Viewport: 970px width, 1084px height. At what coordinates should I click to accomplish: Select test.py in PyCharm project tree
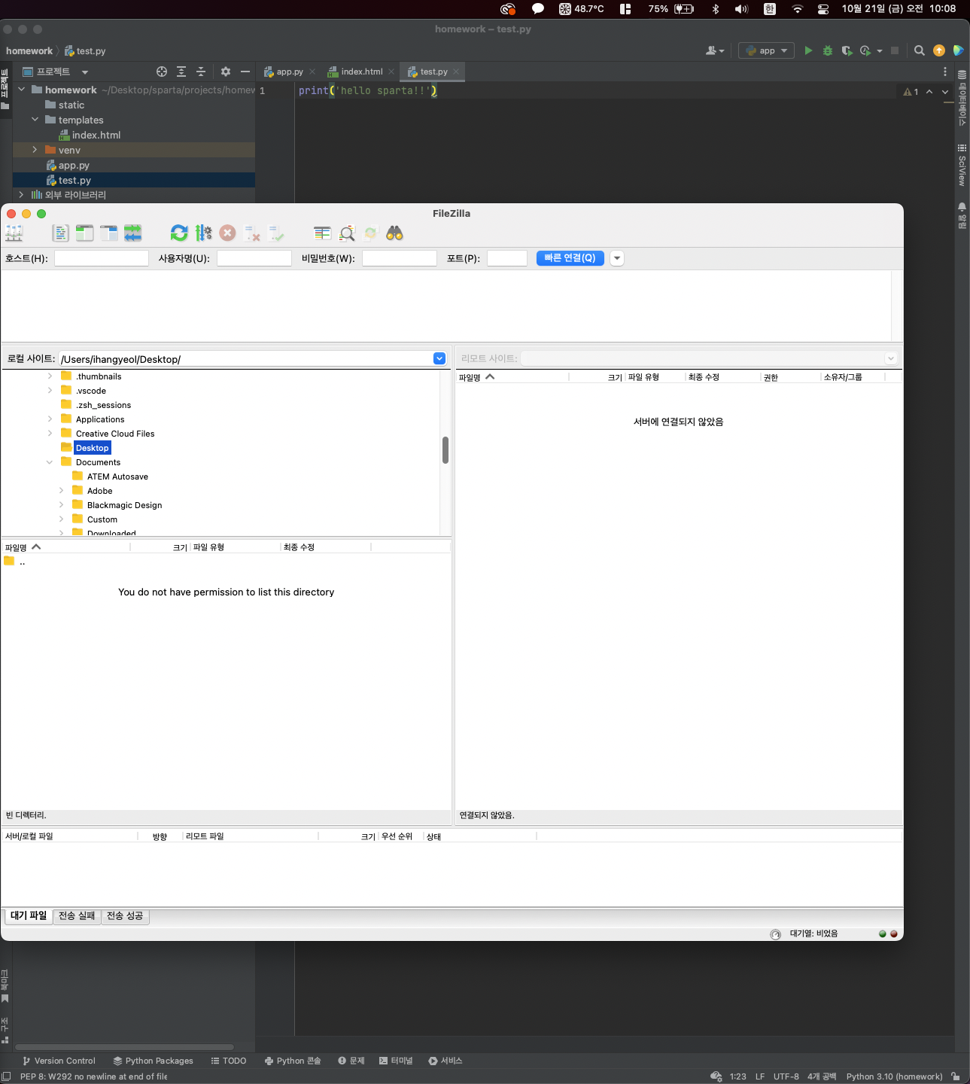(x=74, y=181)
